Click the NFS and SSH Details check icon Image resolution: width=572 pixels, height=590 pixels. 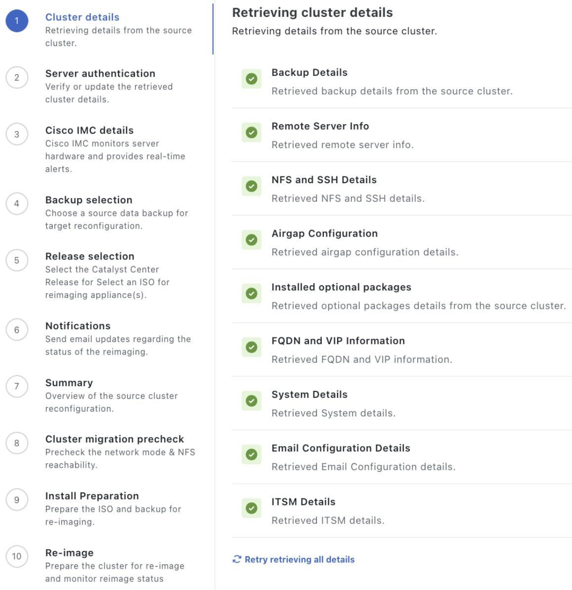[251, 186]
